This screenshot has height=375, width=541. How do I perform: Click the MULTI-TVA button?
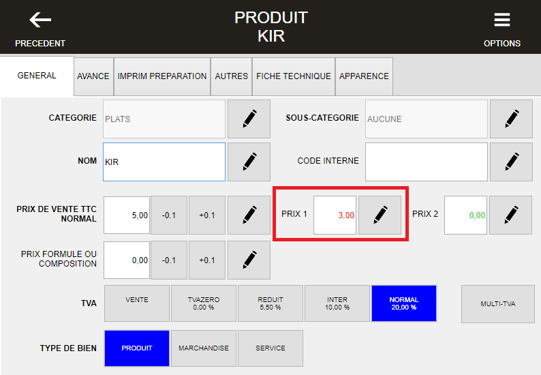click(498, 304)
